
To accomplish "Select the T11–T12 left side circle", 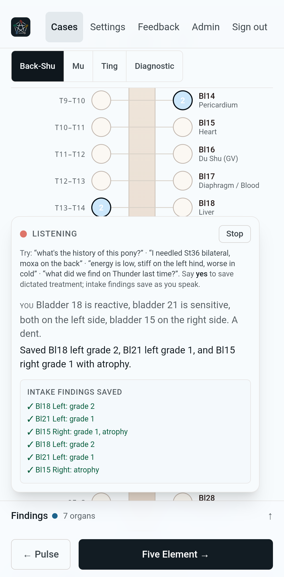I will pos(101,154).
